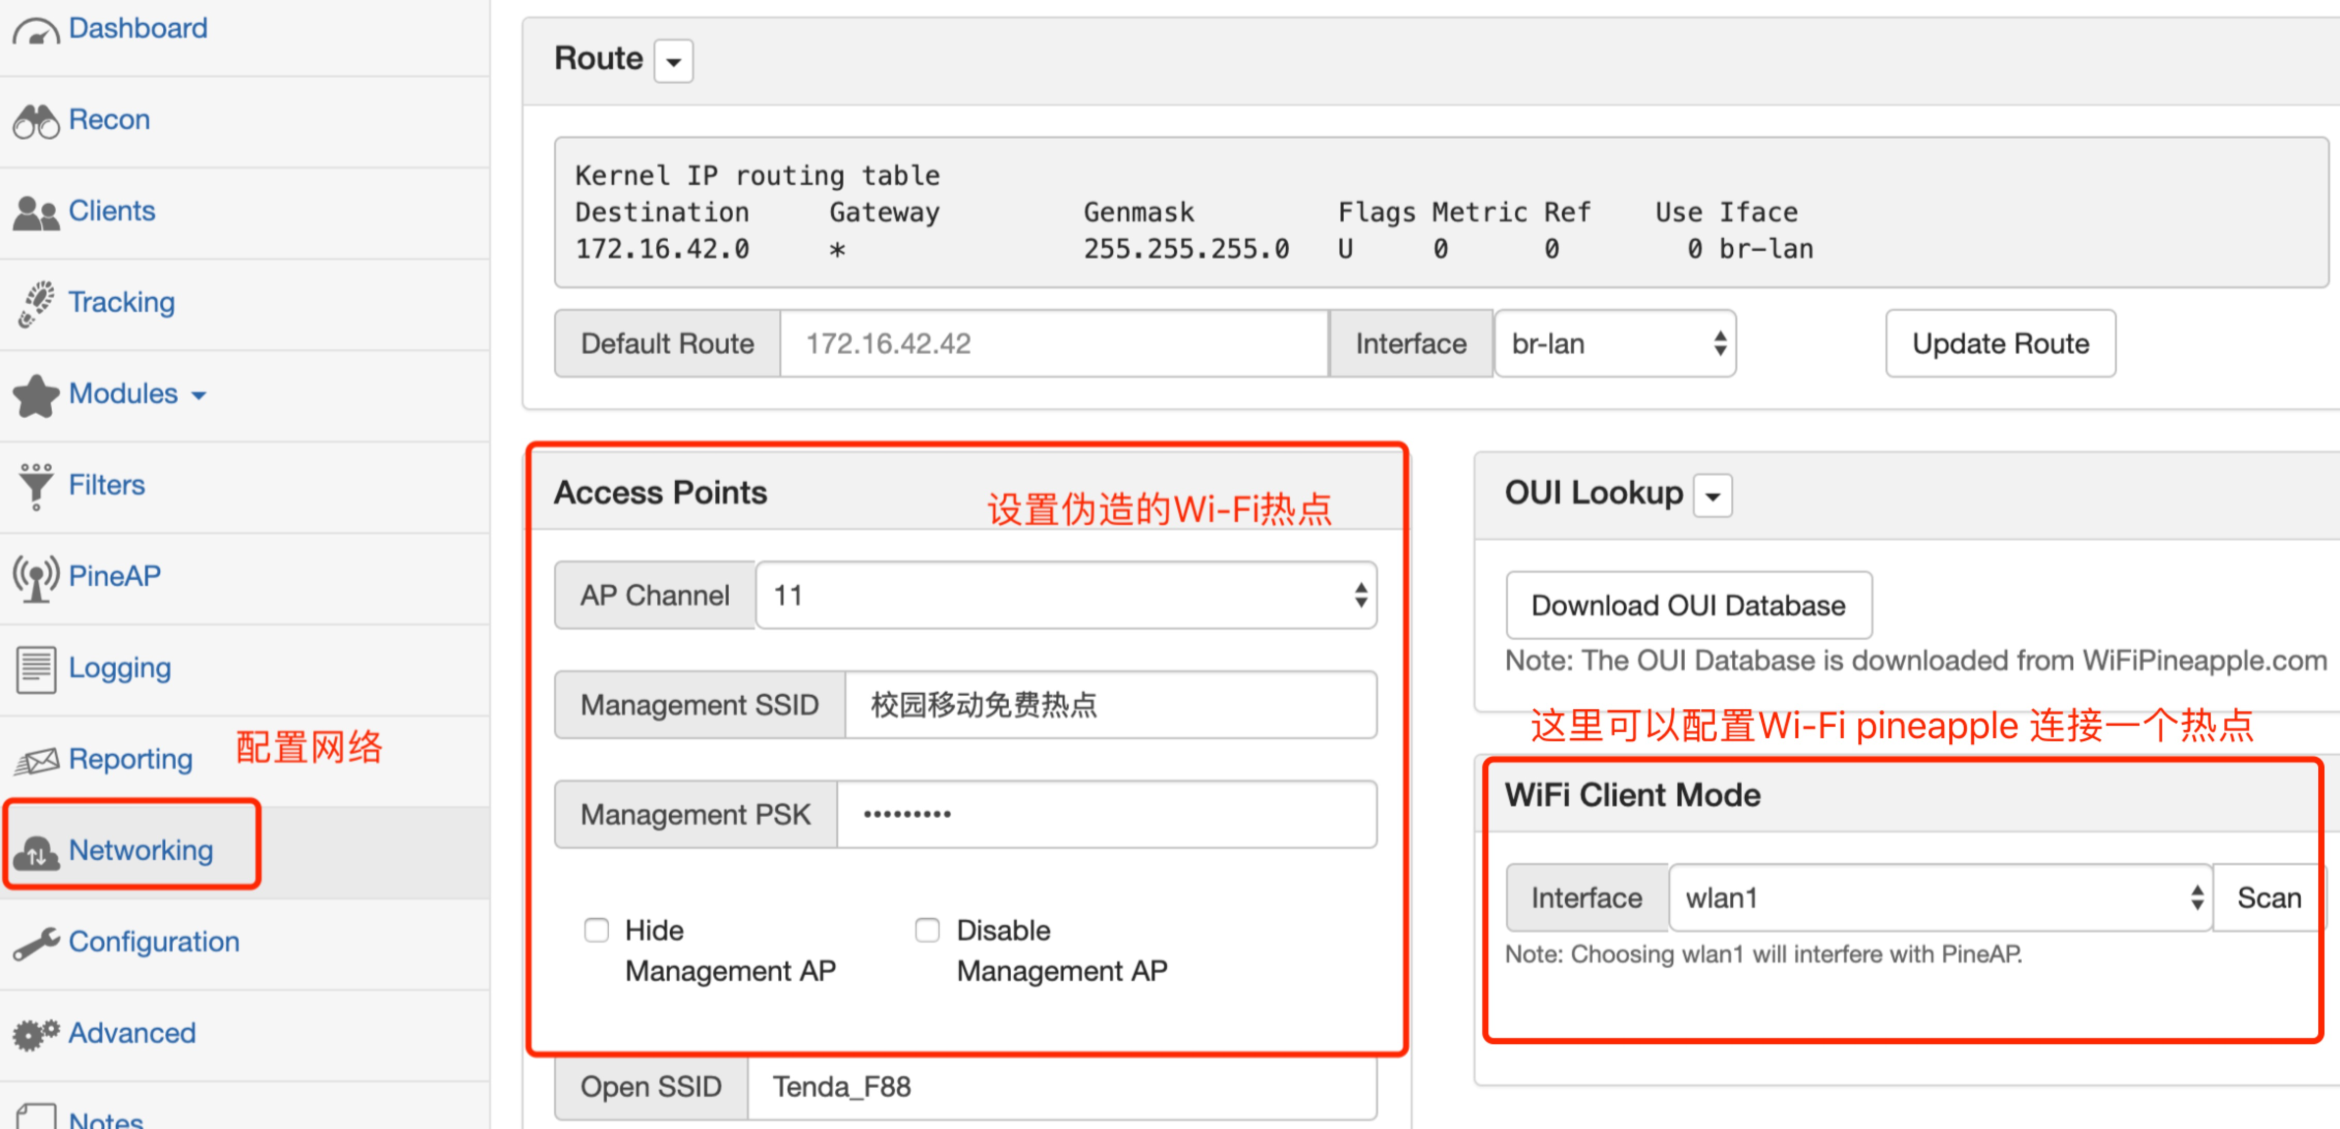Click the Scan button
This screenshot has height=1129, width=2340.
(x=2267, y=897)
